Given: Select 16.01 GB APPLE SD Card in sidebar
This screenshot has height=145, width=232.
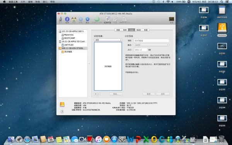Looking at the screenshot, I should [x=73, y=42].
